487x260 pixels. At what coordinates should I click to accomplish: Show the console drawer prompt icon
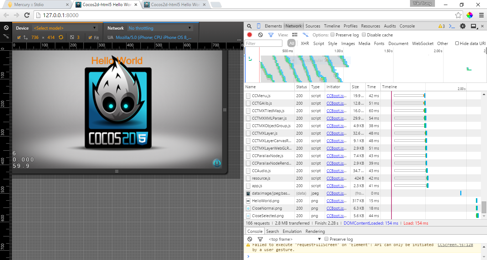(x=452, y=26)
